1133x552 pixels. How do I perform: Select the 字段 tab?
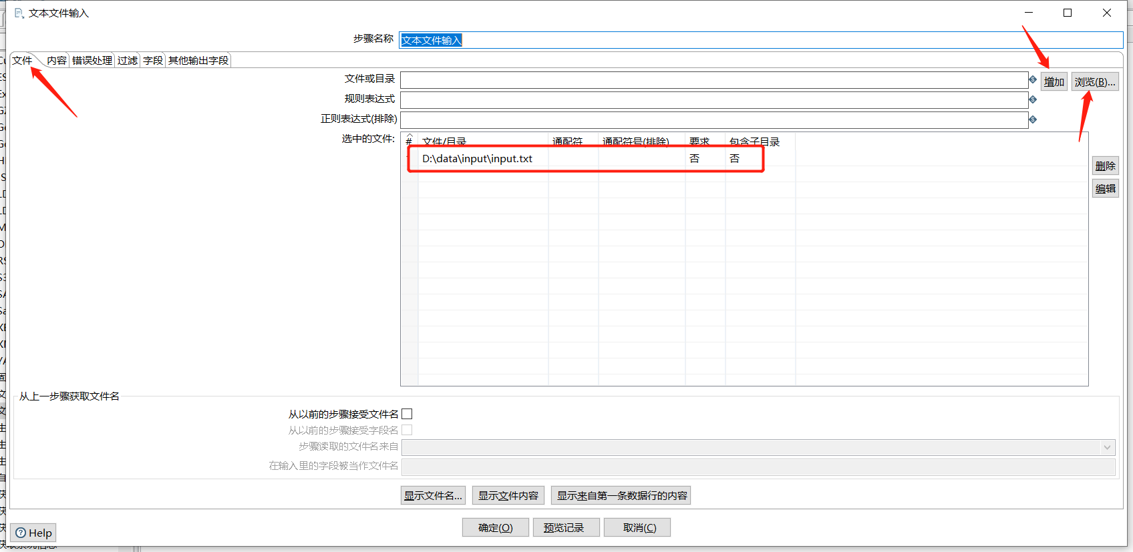(x=153, y=60)
